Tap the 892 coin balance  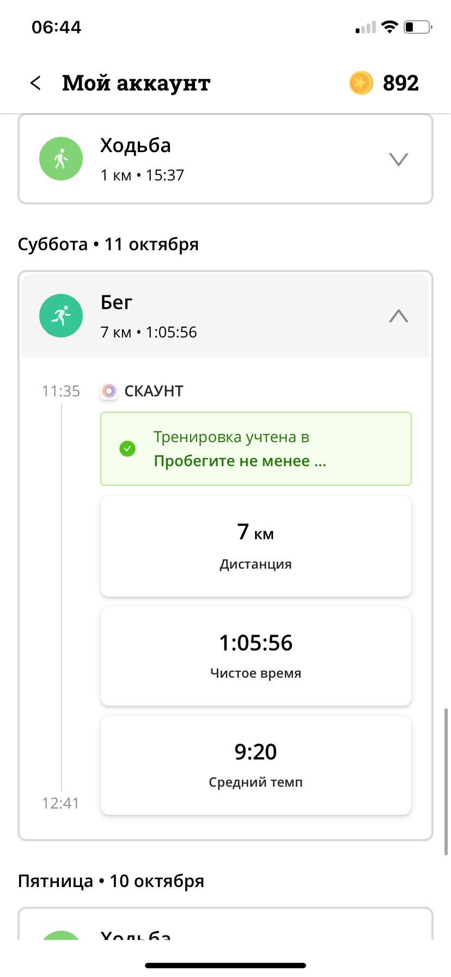coord(401,83)
